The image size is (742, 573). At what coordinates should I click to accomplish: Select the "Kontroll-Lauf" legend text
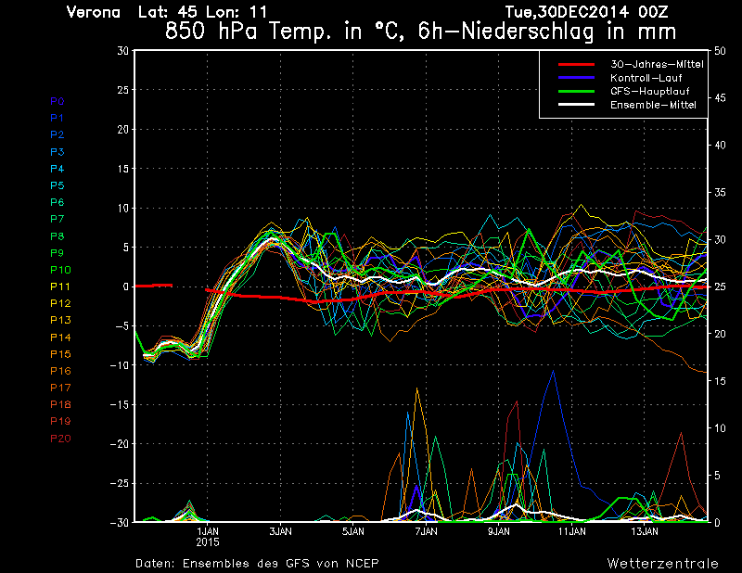[646, 78]
